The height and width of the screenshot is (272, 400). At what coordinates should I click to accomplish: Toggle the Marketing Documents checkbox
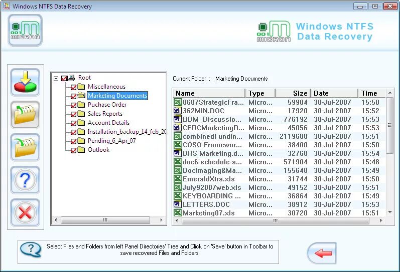[x=73, y=96]
